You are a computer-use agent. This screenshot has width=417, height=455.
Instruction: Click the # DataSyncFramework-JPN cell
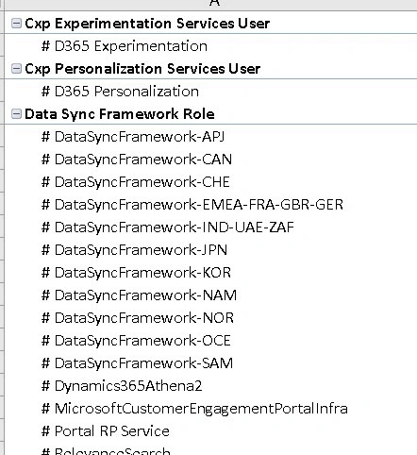click(x=210, y=249)
